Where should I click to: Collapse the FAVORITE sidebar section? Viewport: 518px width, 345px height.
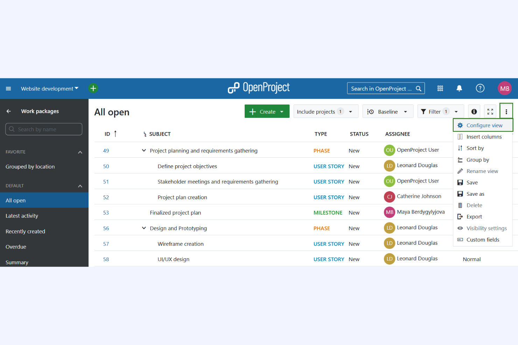click(80, 152)
